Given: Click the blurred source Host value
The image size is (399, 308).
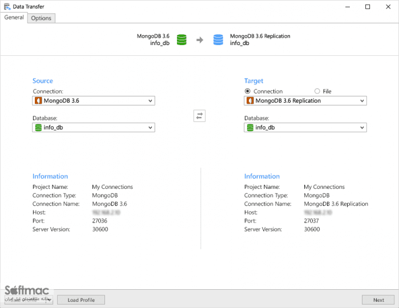Looking at the screenshot, I should coord(106,212).
